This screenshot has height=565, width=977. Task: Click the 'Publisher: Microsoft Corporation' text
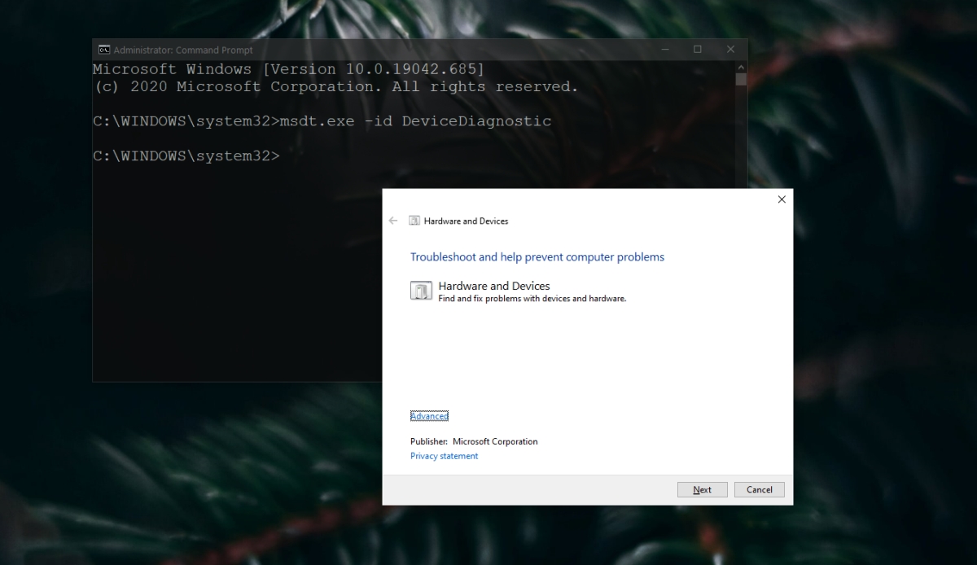(x=474, y=441)
